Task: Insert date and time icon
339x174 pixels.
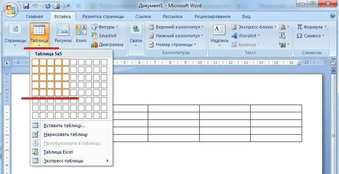Action: point(282,36)
